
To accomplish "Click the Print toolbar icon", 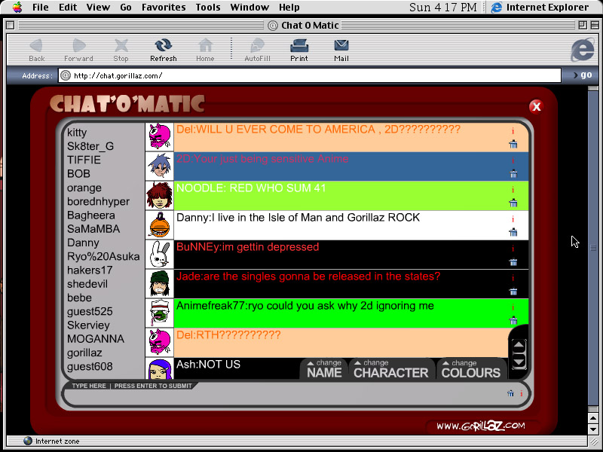I will [299, 50].
